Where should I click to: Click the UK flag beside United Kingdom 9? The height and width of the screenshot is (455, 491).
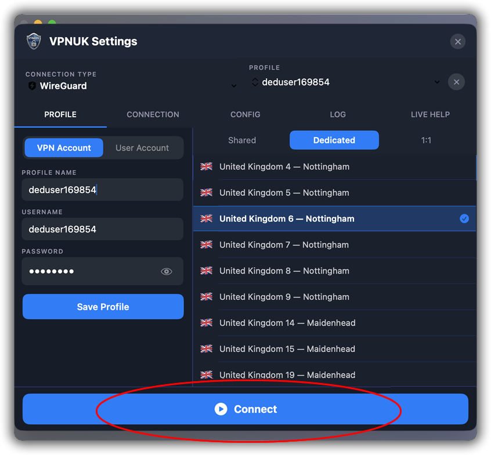pos(207,296)
